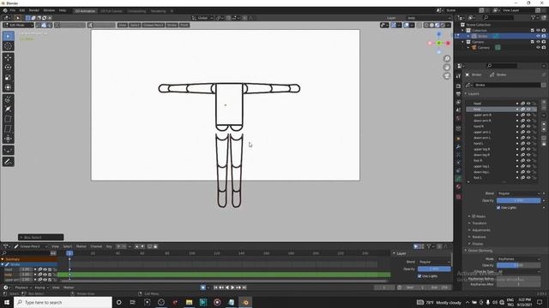Open the Edit menu
Viewport: 549px width, 308px height.
22,10
